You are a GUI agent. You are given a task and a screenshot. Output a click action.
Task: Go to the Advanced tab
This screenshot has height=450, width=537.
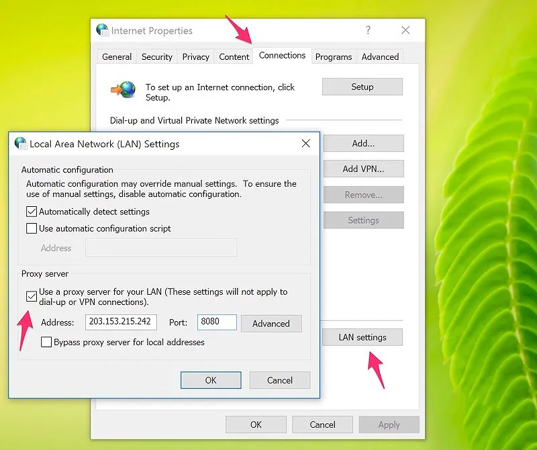pyautogui.click(x=380, y=57)
